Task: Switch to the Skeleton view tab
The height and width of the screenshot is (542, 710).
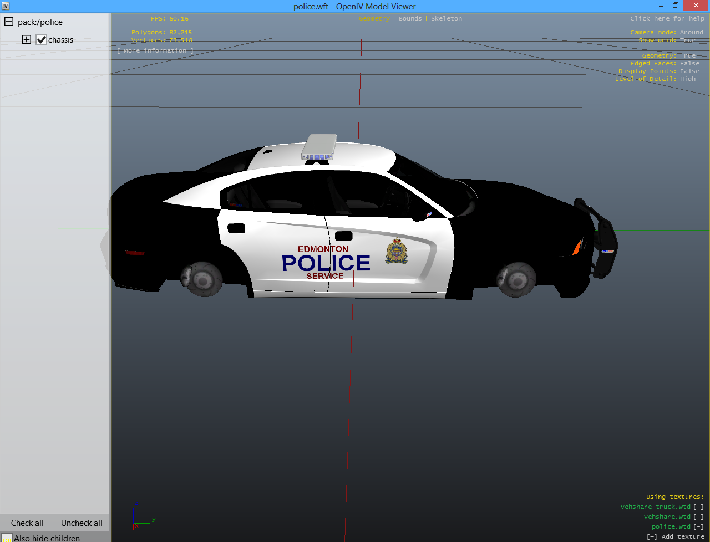Action: pos(446,18)
